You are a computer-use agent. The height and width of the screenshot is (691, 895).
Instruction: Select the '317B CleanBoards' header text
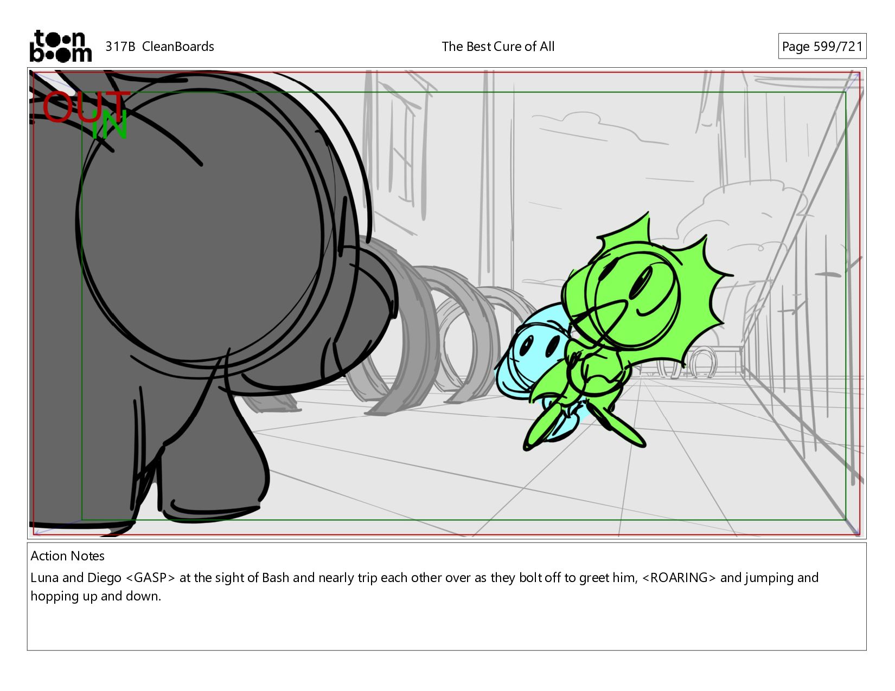159,47
